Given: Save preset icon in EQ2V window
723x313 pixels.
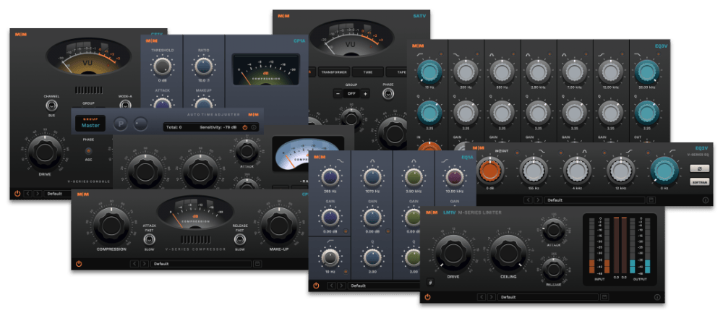Looking at the screenshot, I should (651, 200).
